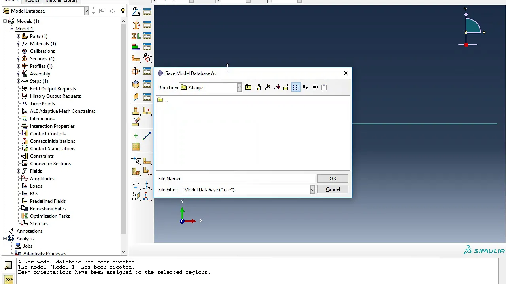This screenshot has width=506, height=284.
Task: Expand the Fields node
Action: point(18,171)
